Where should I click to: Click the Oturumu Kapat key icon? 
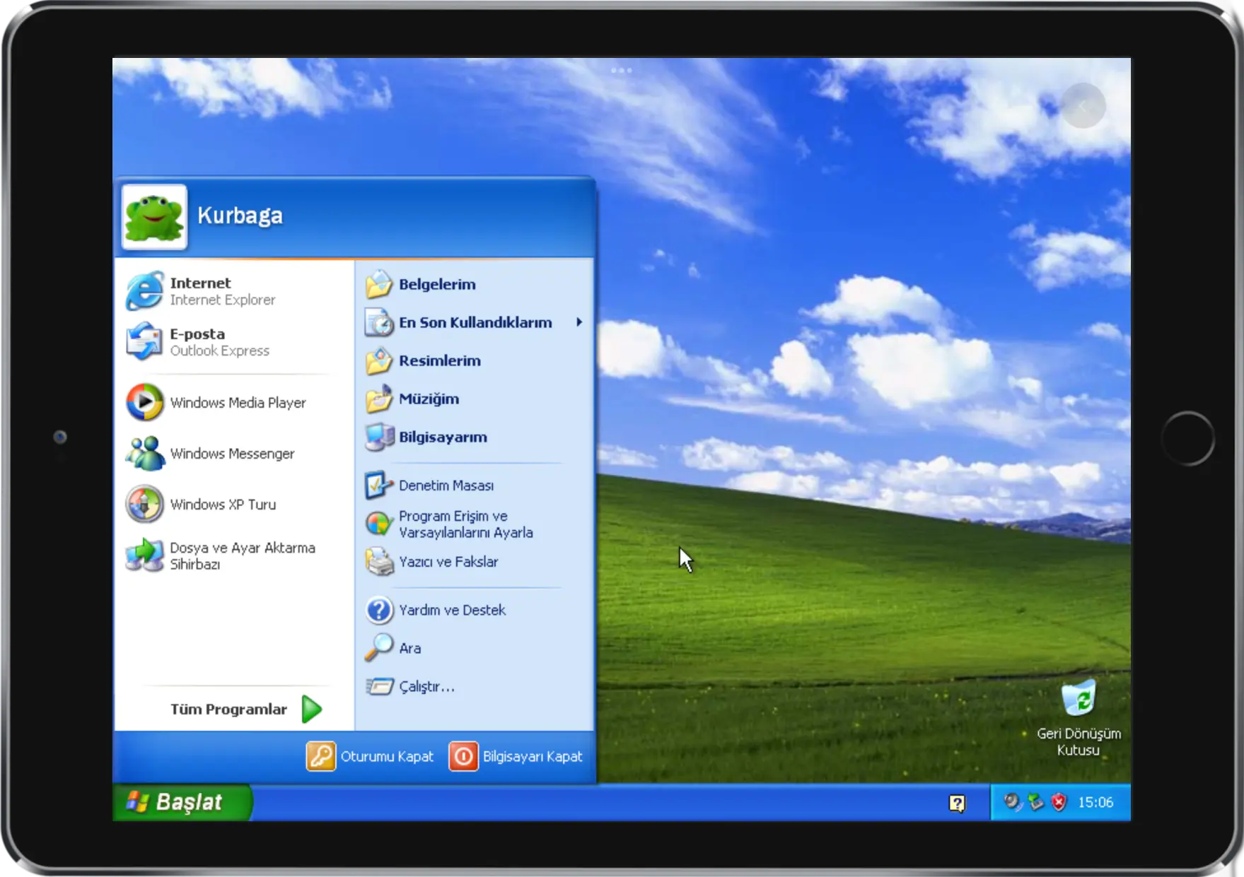click(x=321, y=756)
